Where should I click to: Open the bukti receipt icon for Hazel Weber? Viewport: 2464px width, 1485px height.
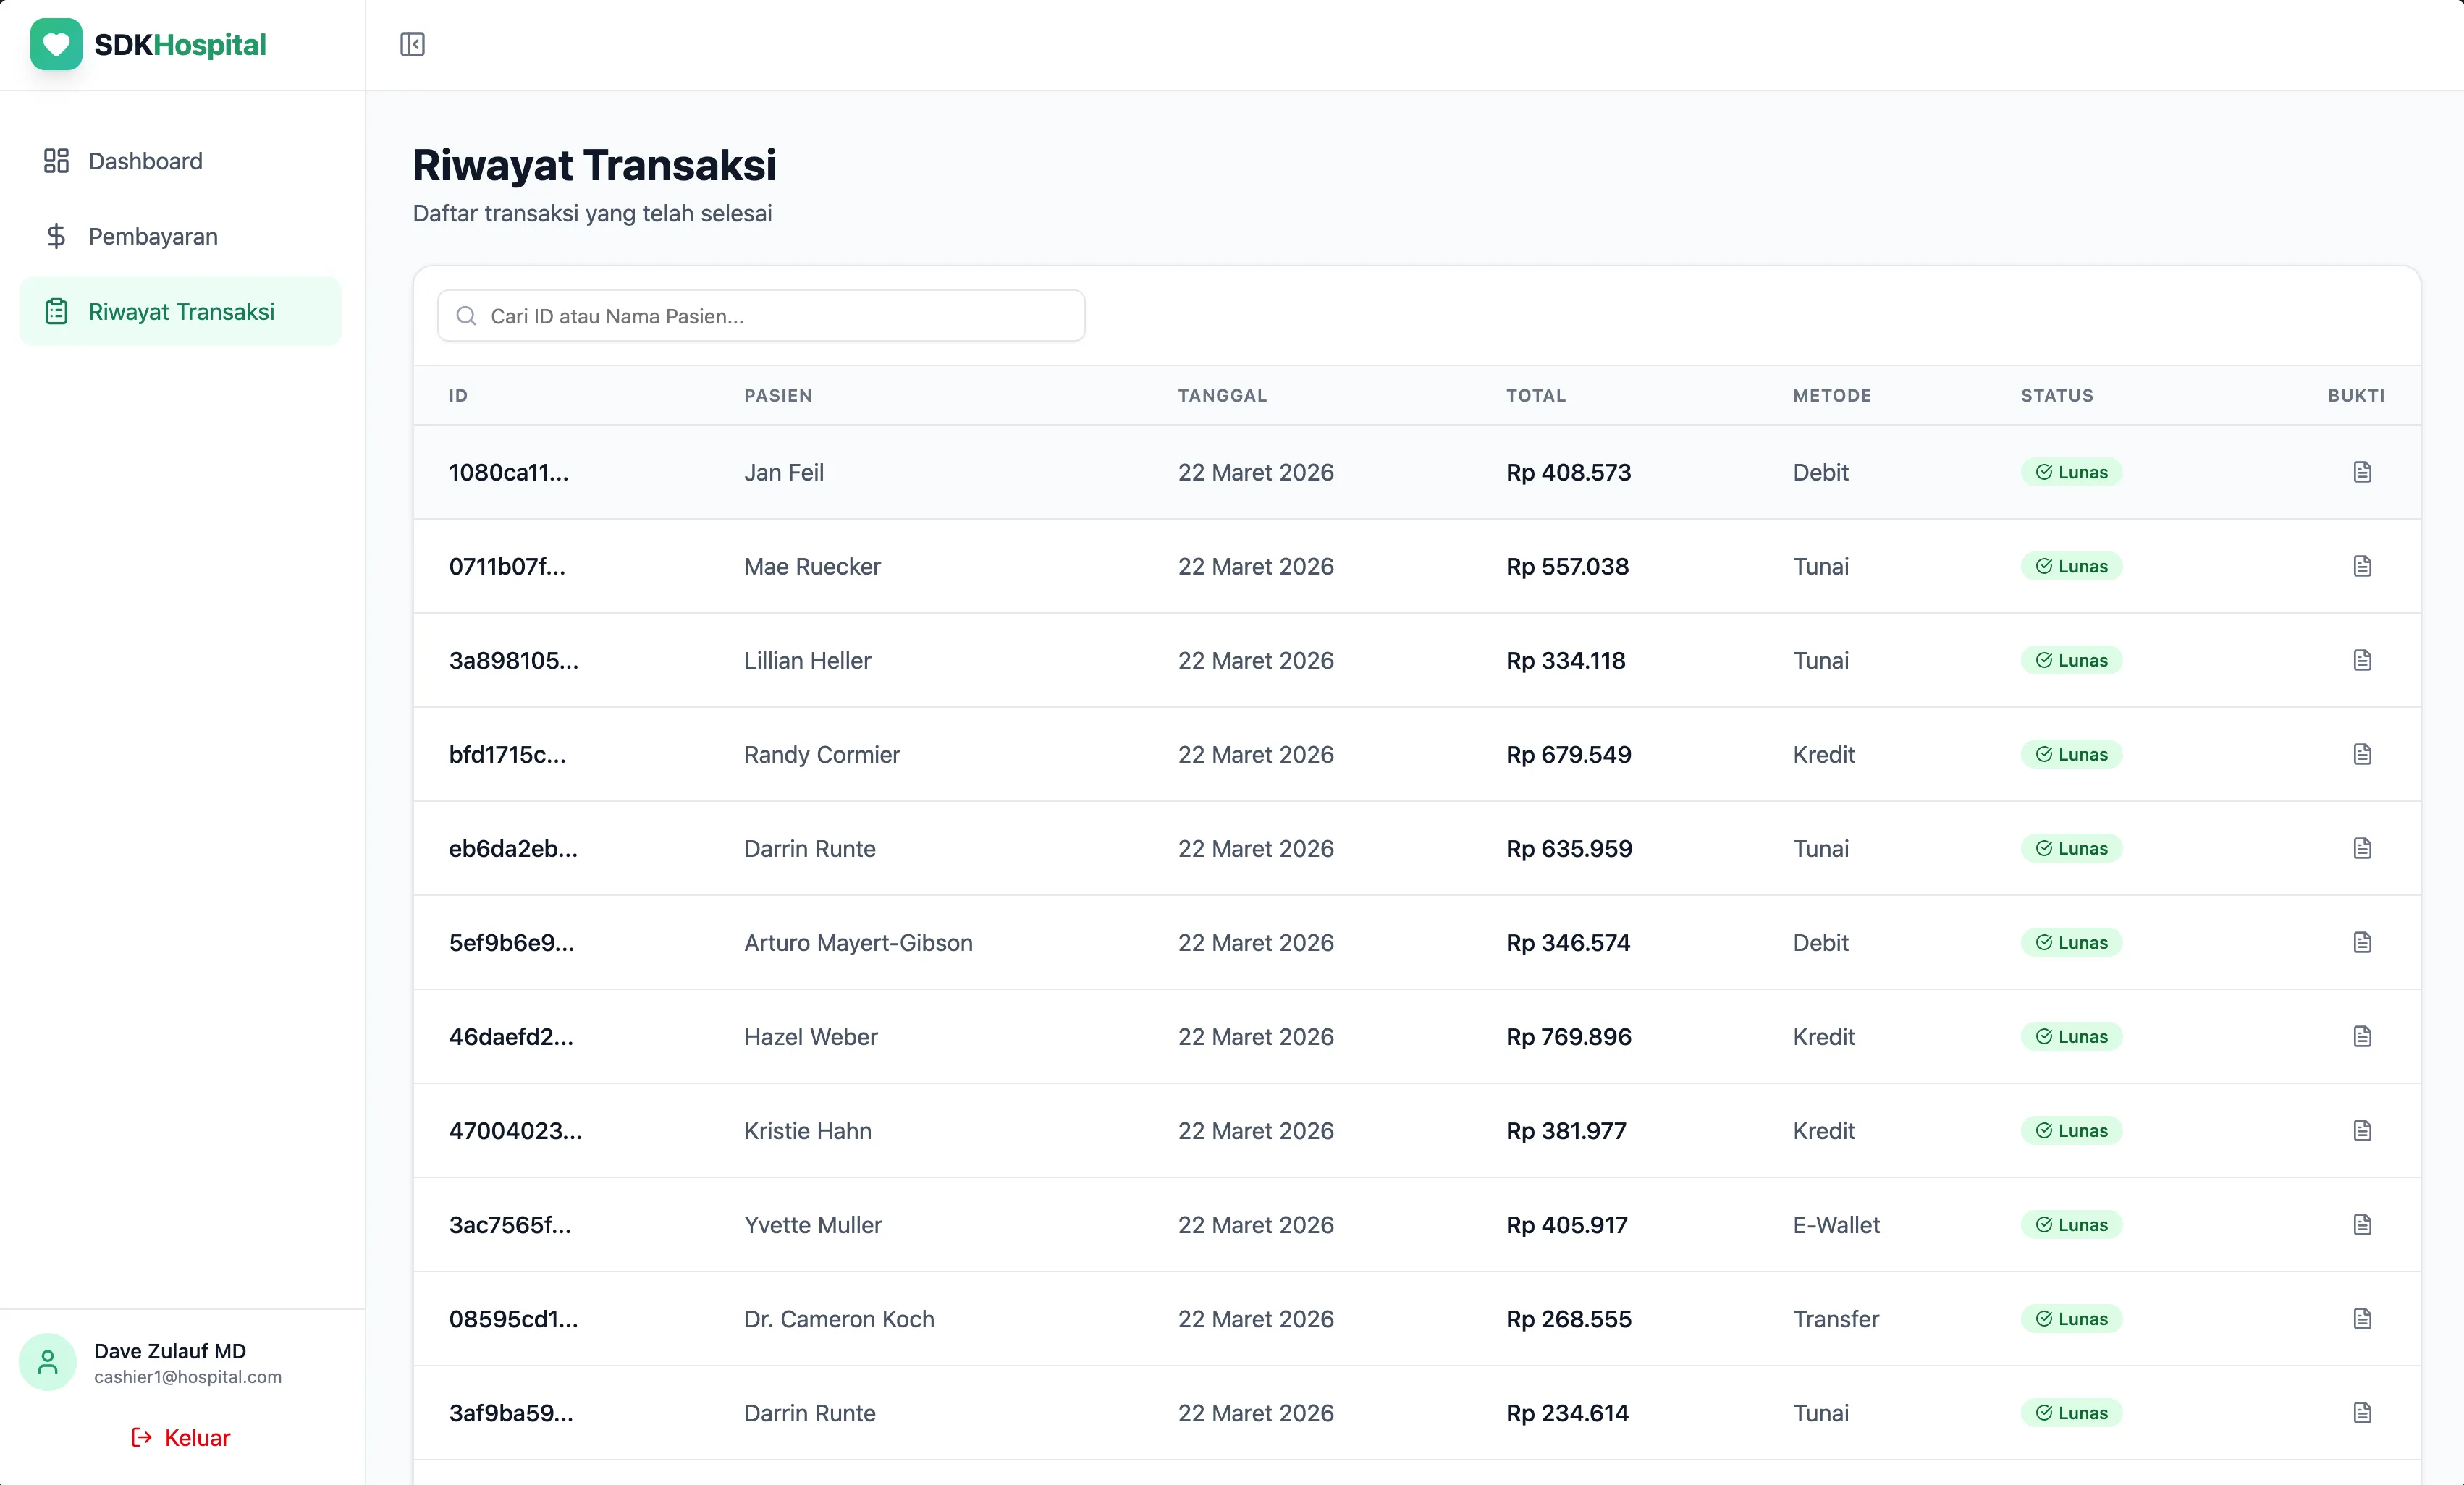click(x=2362, y=1036)
